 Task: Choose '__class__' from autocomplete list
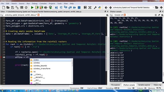[x=51, y=74]
